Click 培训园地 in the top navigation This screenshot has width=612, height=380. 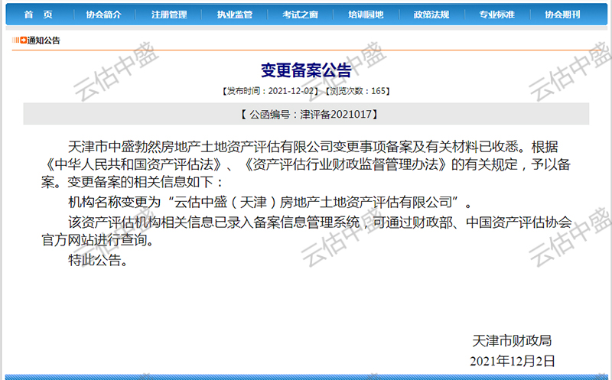click(x=366, y=15)
